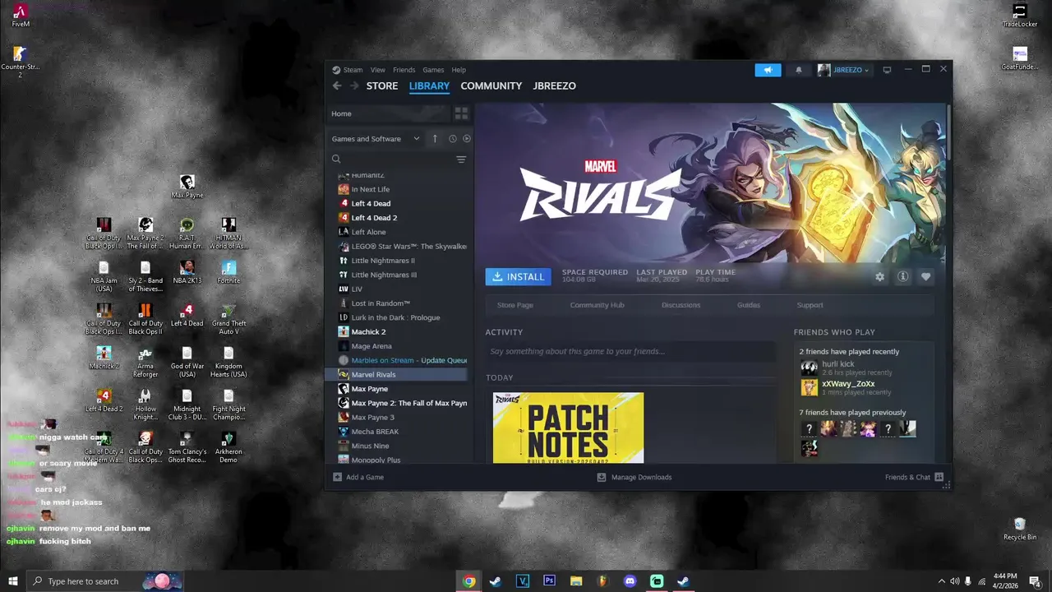Go forward with the Steam forward arrow
The height and width of the screenshot is (592, 1052).
click(354, 86)
